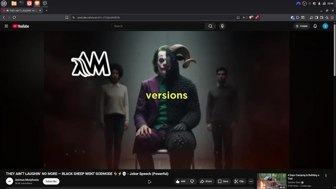
Task: Open browser extensions puzzle menu
Action: coord(297,18)
